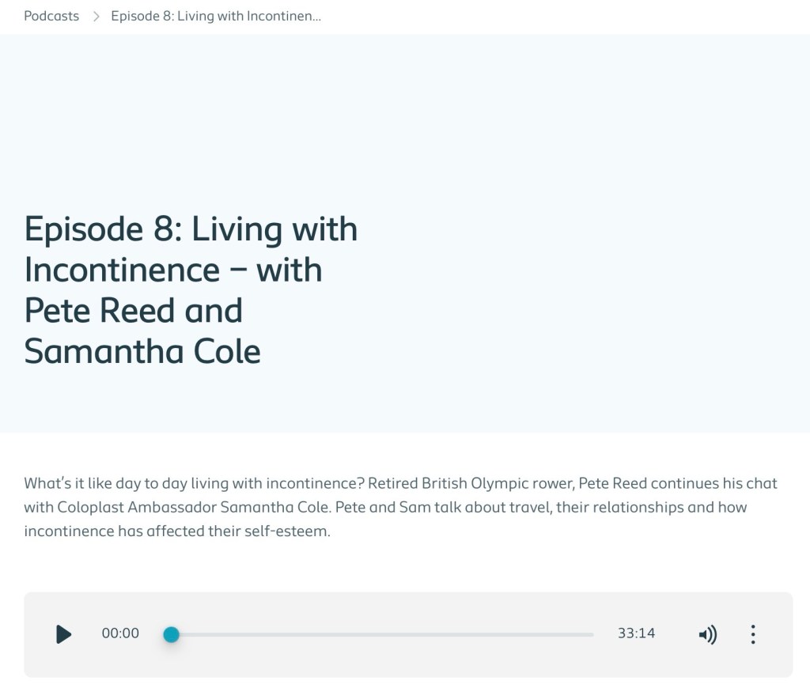
Task: Click 'Incontinence – with' in the title
Action: pos(173,270)
